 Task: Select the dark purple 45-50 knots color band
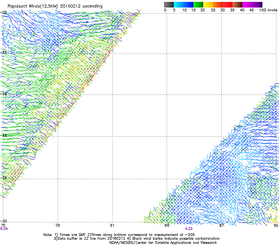pyautogui.click(x=257, y=5)
